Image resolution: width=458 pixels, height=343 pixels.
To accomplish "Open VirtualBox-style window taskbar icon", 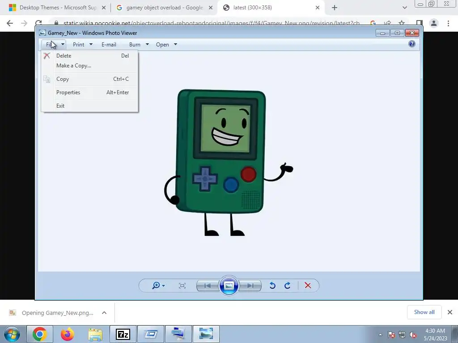I will click(151, 334).
